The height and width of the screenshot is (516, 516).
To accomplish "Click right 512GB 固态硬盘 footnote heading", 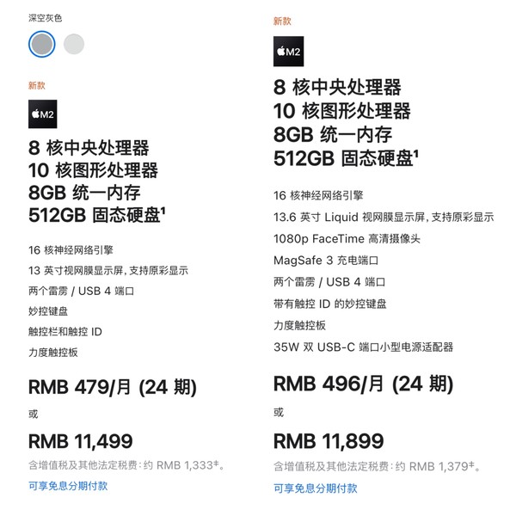I will tap(347, 158).
